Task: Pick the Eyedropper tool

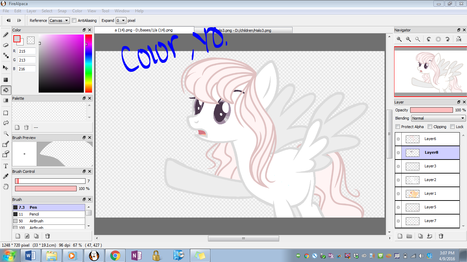Action: pyautogui.click(x=6, y=176)
